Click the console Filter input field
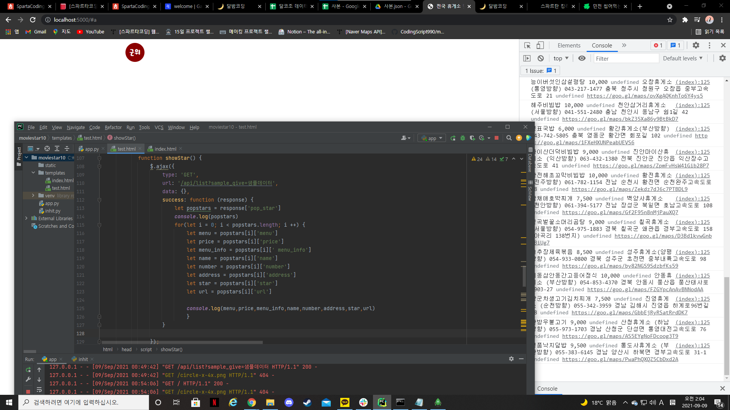 (x=625, y=58)
